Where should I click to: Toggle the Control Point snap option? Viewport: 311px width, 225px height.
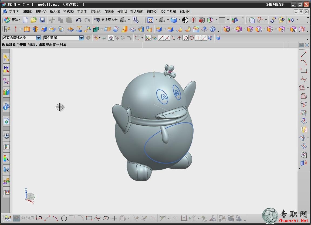tap(173, 38)
